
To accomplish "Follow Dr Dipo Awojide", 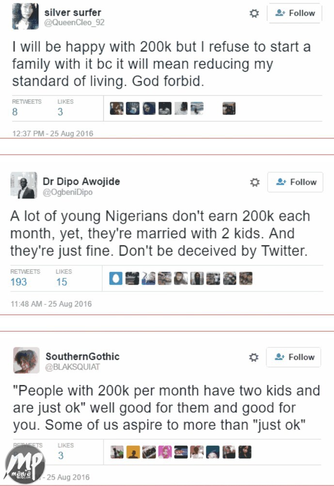I will [295, 182].
